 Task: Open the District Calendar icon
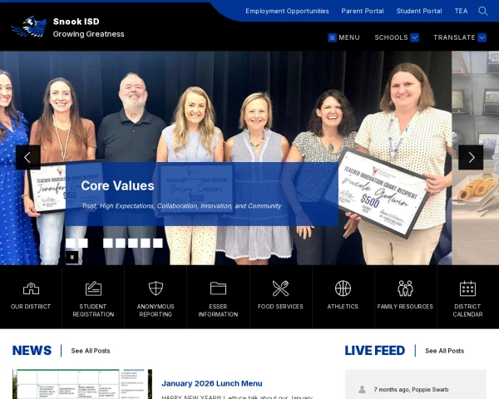467,288
